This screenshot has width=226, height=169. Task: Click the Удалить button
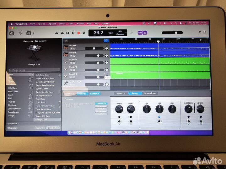(40, 128)
